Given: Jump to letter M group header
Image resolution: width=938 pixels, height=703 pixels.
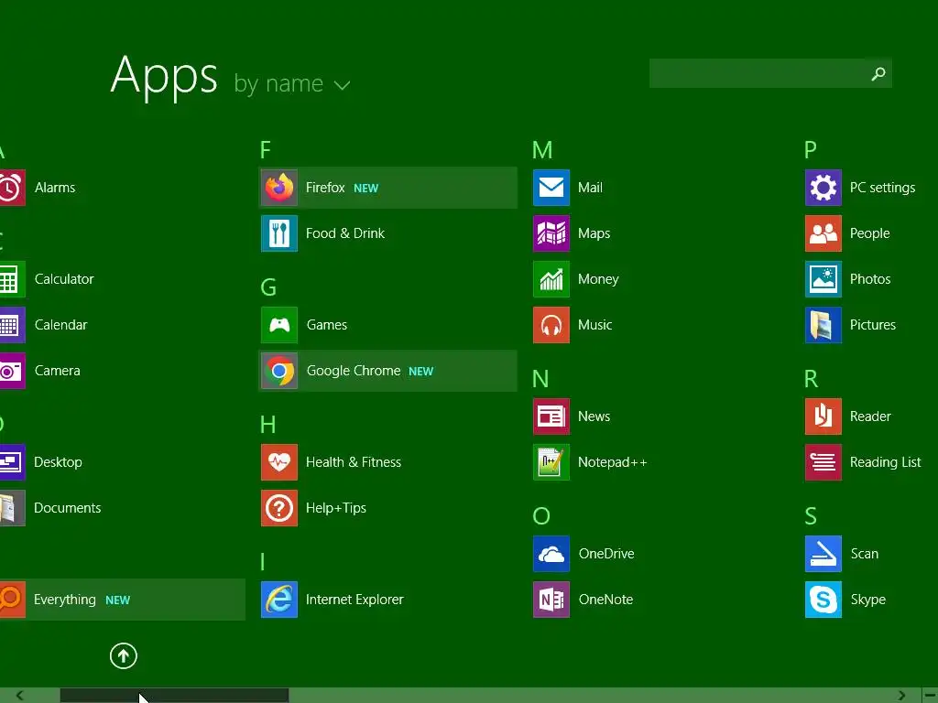Looking at the screenshot, I should tap(542, 150).
